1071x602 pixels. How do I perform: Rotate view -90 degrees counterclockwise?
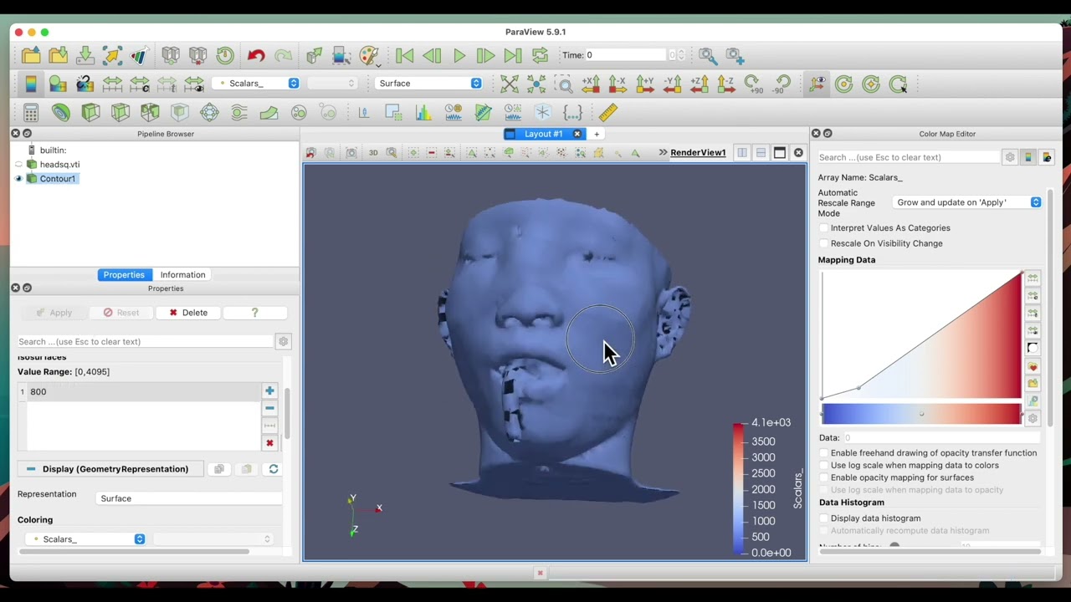tap(781, 84)
